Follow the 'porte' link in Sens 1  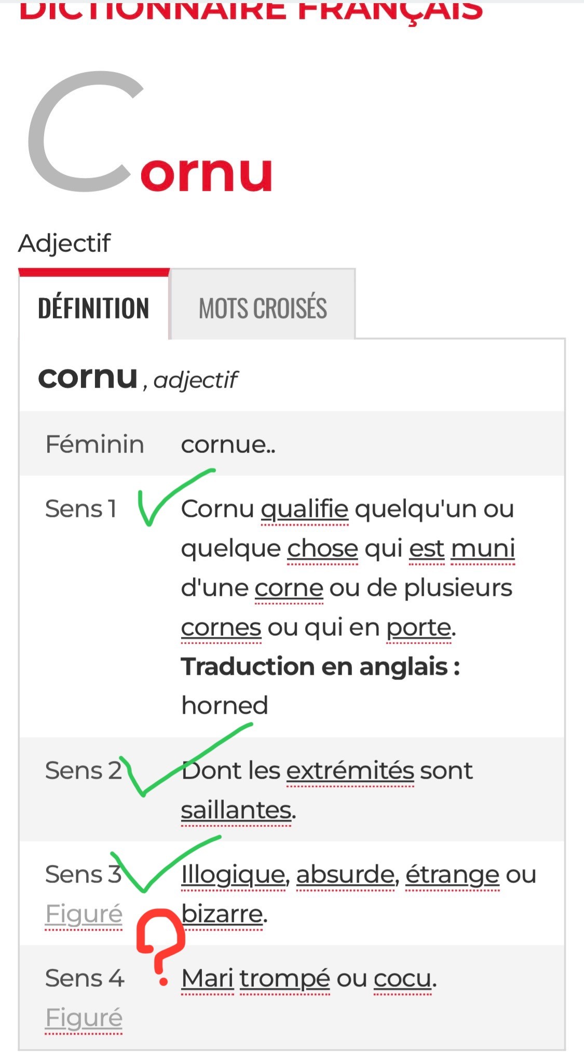pyautogui.click(x=419, y=627)
